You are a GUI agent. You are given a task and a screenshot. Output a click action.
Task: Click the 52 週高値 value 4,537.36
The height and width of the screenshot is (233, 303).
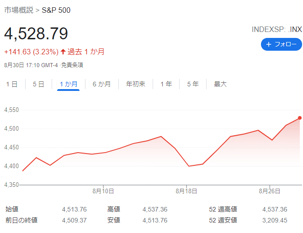coord(275,209)
